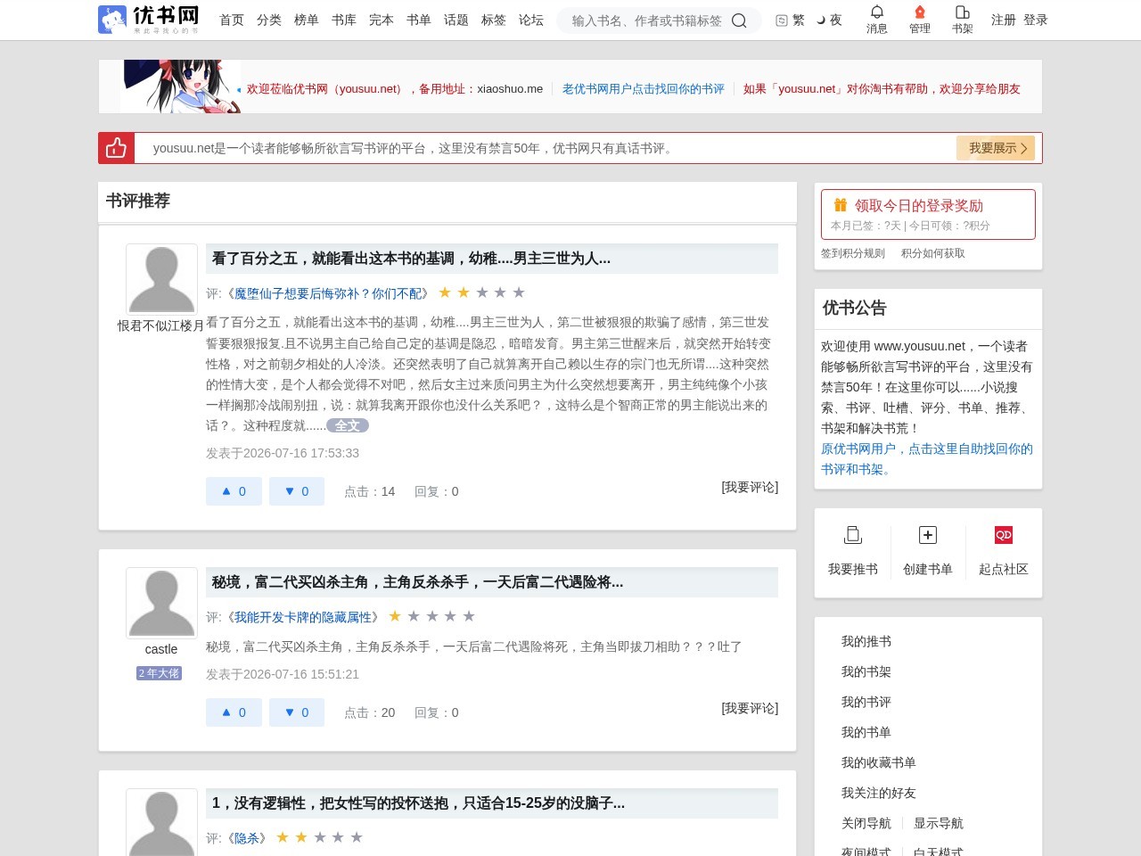This screenshot has height=856, width=1141.
Task: Click 老优书网用户点击找回你的书评 link
Action: [x=644, y=89]
